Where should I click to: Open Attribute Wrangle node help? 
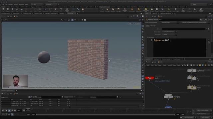tap(211, 20)
